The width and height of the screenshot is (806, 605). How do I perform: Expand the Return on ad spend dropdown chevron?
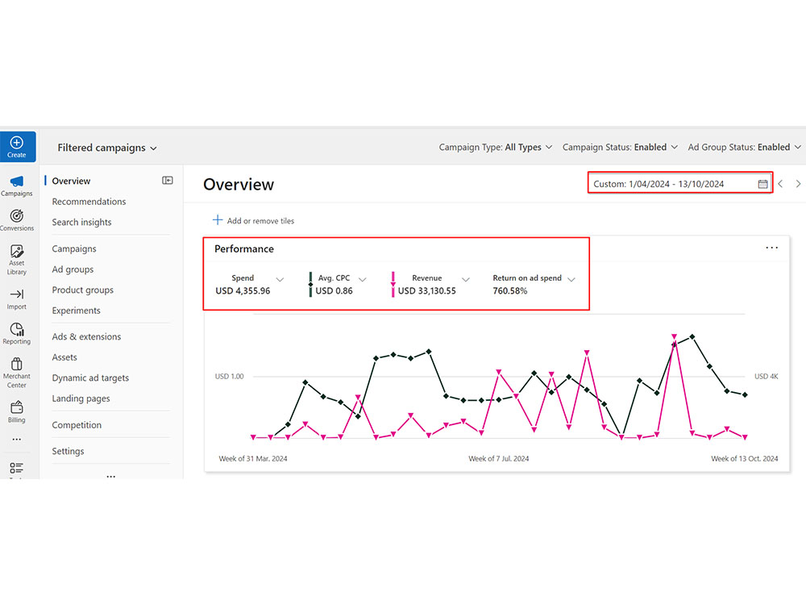(571, 279)
